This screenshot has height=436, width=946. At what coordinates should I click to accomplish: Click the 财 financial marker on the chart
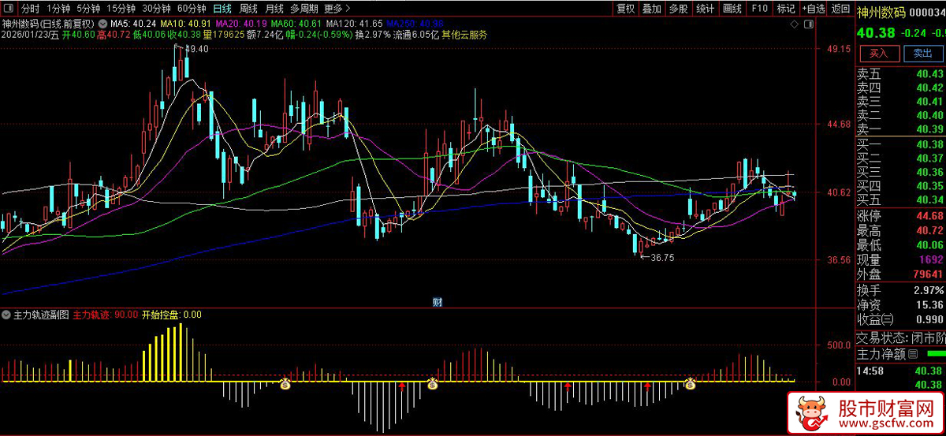coord(438,301)
